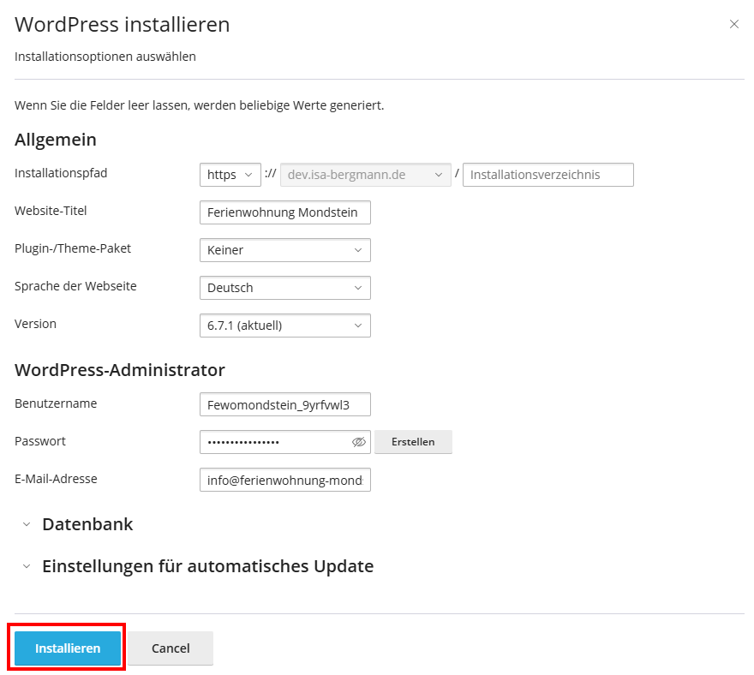Click the E-Mail-Adresse input field
Image resolution: width=754 pixels, height=675 pixels.
tap(285, 480)
